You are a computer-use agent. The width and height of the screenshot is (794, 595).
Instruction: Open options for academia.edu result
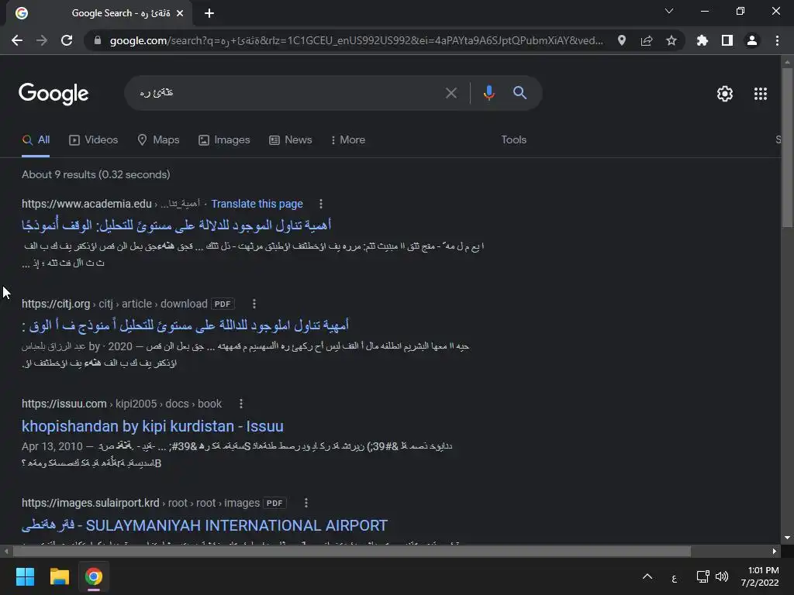coord(320,204)
